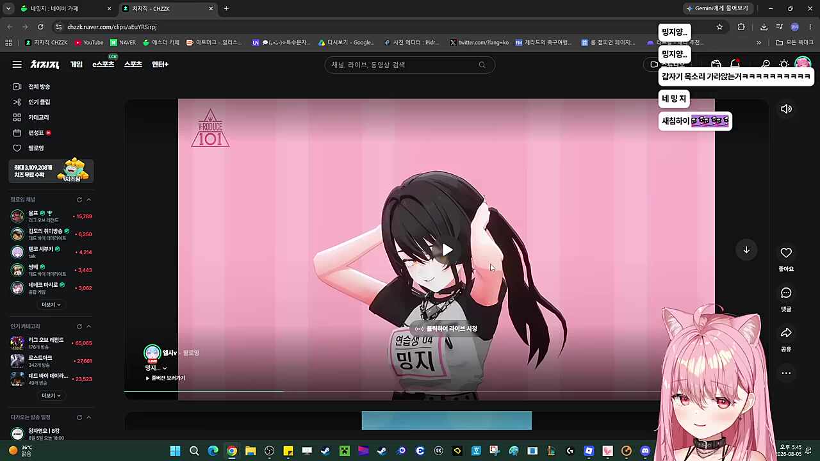Open Gemini에게 물어보기 button
The image size is (820, 461).
click(717, 8)
